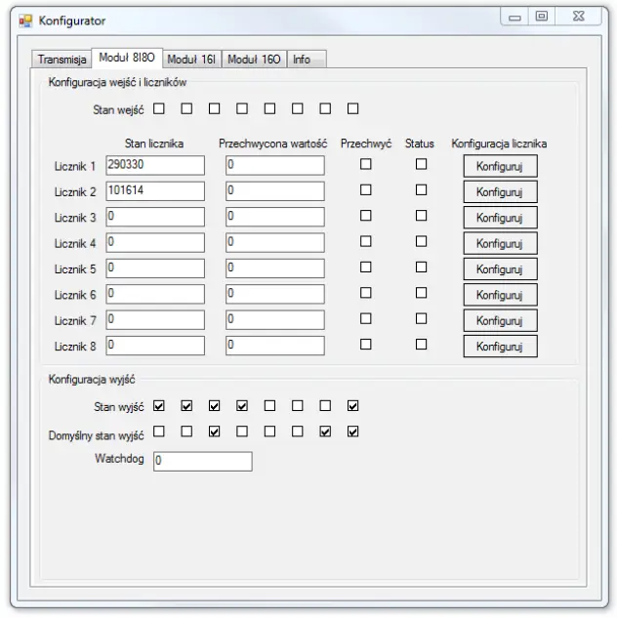Switch to the Info tab
The image size is (617, 618).
pos(307,60)
